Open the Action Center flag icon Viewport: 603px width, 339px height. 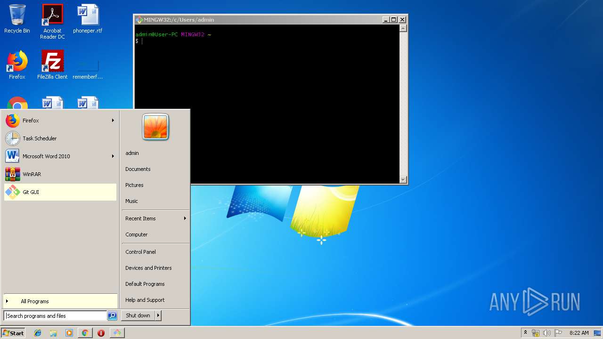pos(558,333)
